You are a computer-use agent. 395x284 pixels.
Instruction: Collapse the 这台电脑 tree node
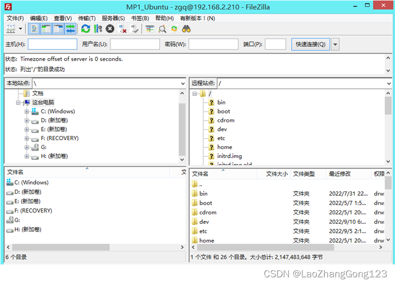(18, 103)
